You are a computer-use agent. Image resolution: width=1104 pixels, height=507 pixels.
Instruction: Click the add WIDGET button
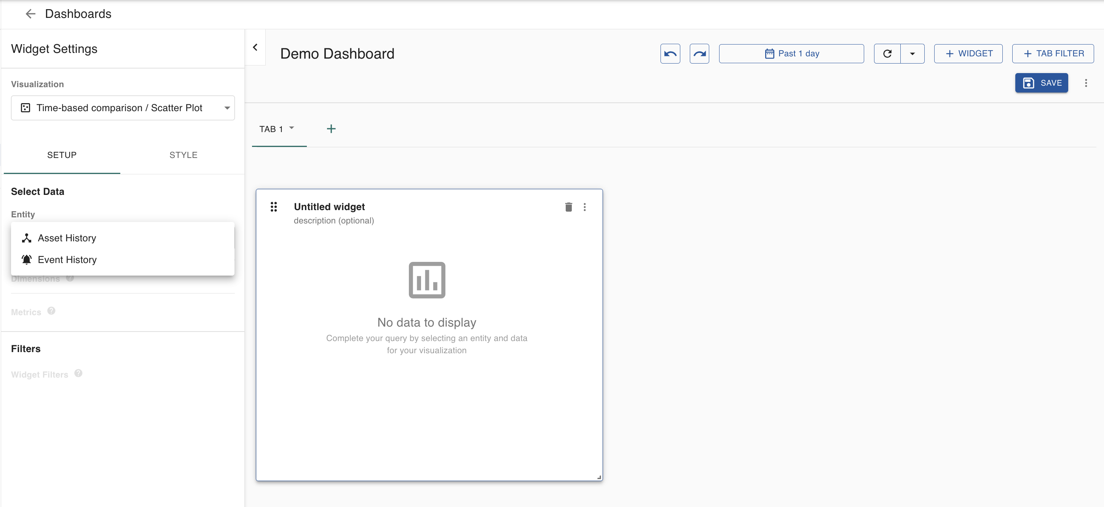pos(968,54)
